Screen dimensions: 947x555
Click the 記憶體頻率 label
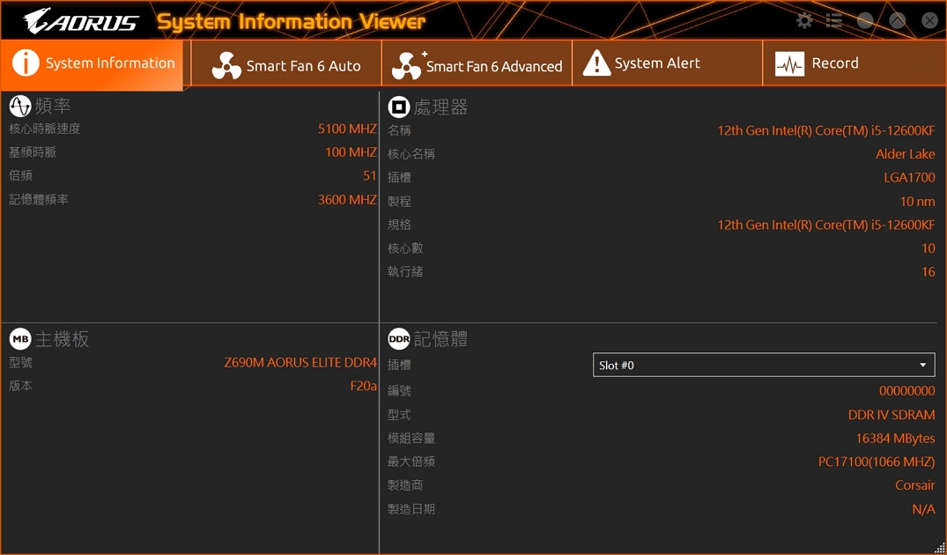pos(39,199)
